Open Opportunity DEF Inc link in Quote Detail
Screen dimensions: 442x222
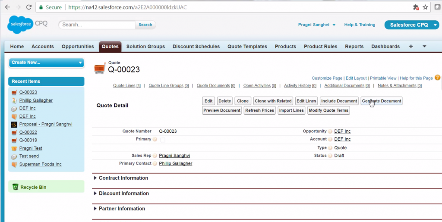(342, 131)
